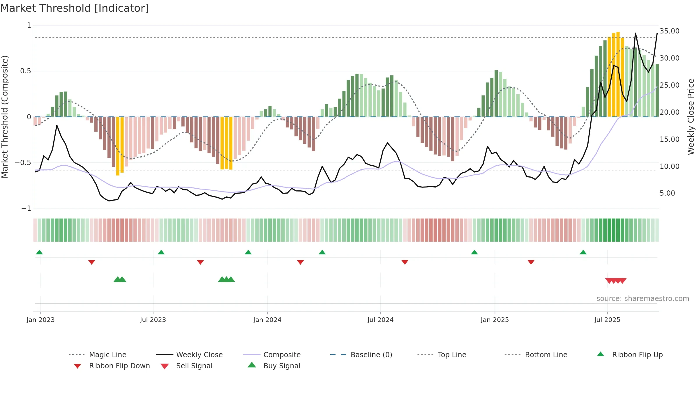The width and height of the screenshot is (699, 393).
Task: Click the 'source: sharemaestro.com' text
Action: 643,299
